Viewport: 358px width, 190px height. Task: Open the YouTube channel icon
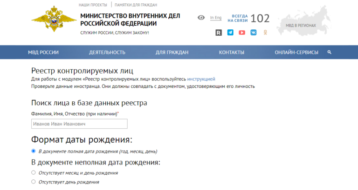pos(242,33)
